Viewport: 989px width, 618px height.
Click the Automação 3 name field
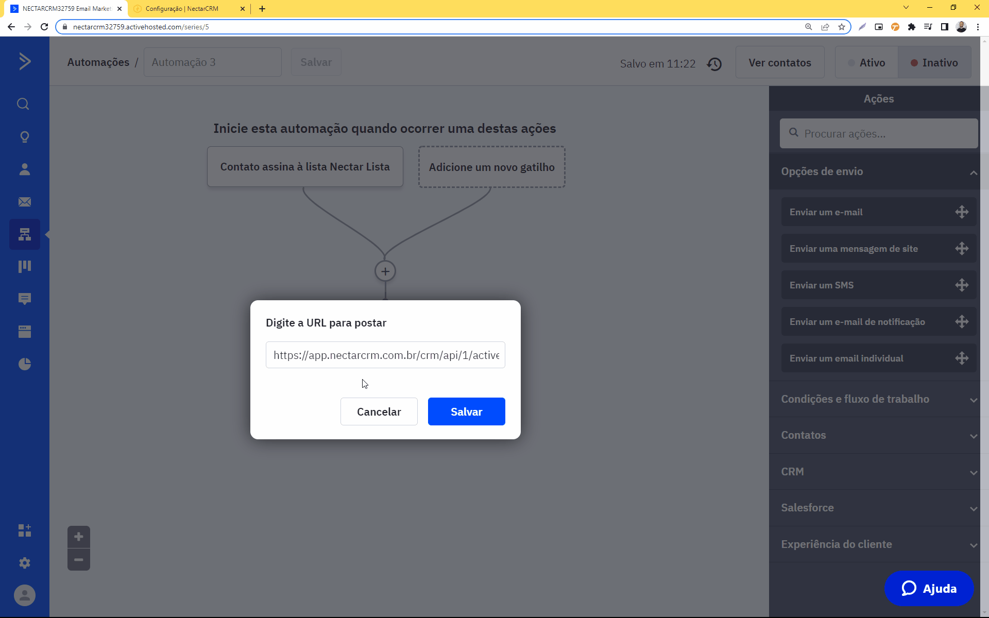click(213, 62)
